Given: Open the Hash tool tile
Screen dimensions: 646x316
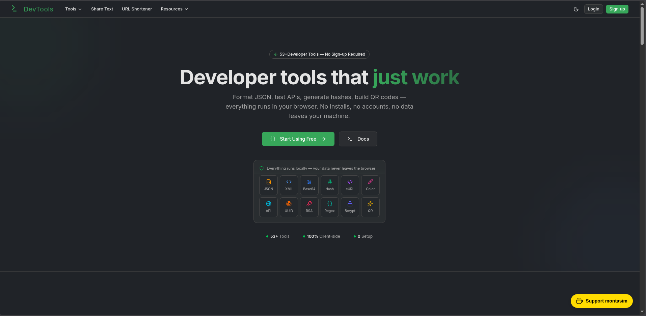Looking at the screenshot, I should [x=330, y=185].
